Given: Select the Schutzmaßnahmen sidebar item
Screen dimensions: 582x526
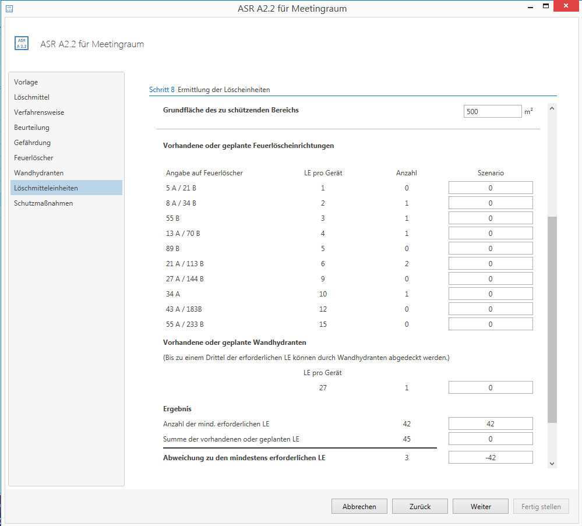Looking at the screenshot, I should pos(43,203).
